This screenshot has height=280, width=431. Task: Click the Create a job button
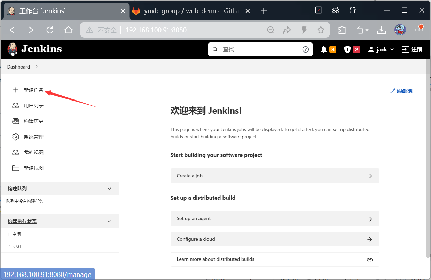tap(275, 176)
